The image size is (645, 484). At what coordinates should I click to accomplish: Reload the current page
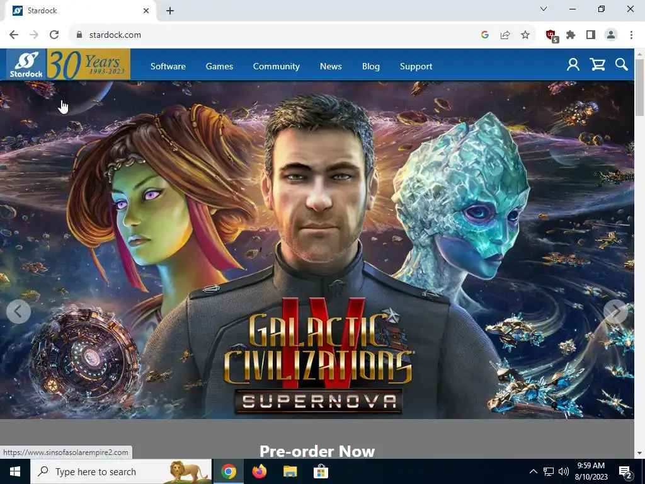(54, 35)
